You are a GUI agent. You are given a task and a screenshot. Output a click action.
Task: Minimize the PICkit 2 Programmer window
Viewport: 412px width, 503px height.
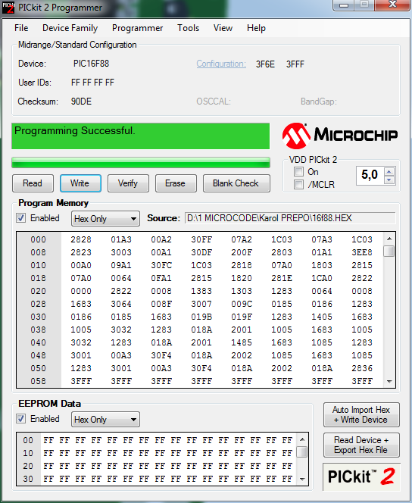344,5
